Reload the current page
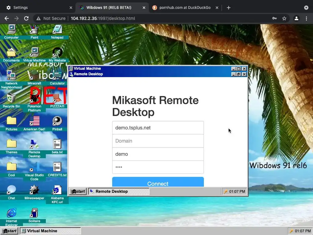313x235 pixels. [26, 18]
